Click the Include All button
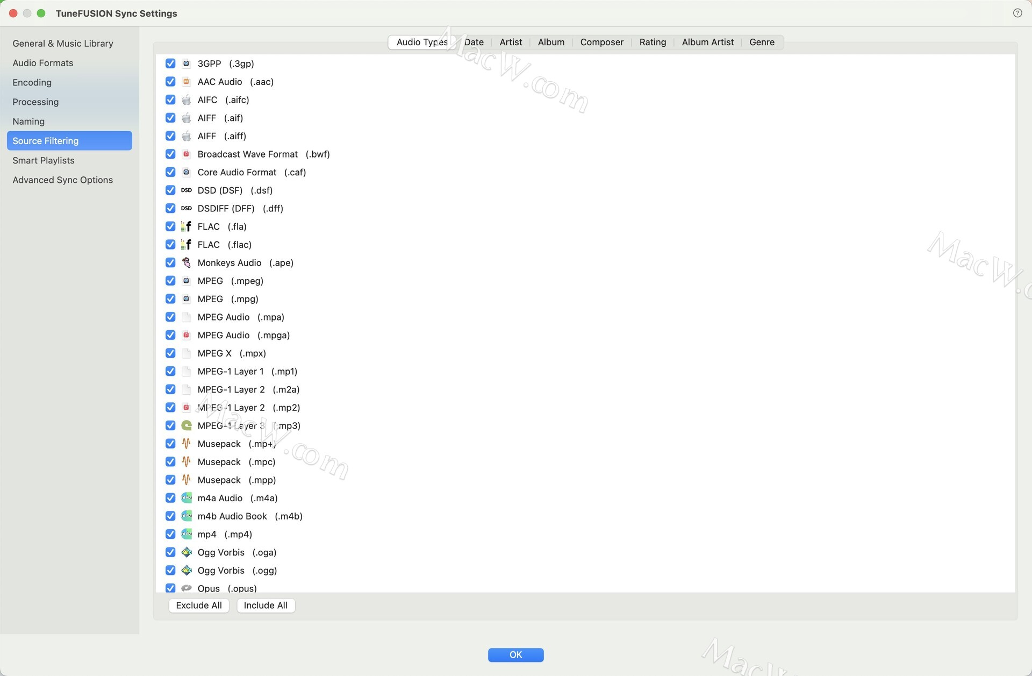Image resolution: width=1032 pixels, height=676 pixels. (x=266, y=606)
